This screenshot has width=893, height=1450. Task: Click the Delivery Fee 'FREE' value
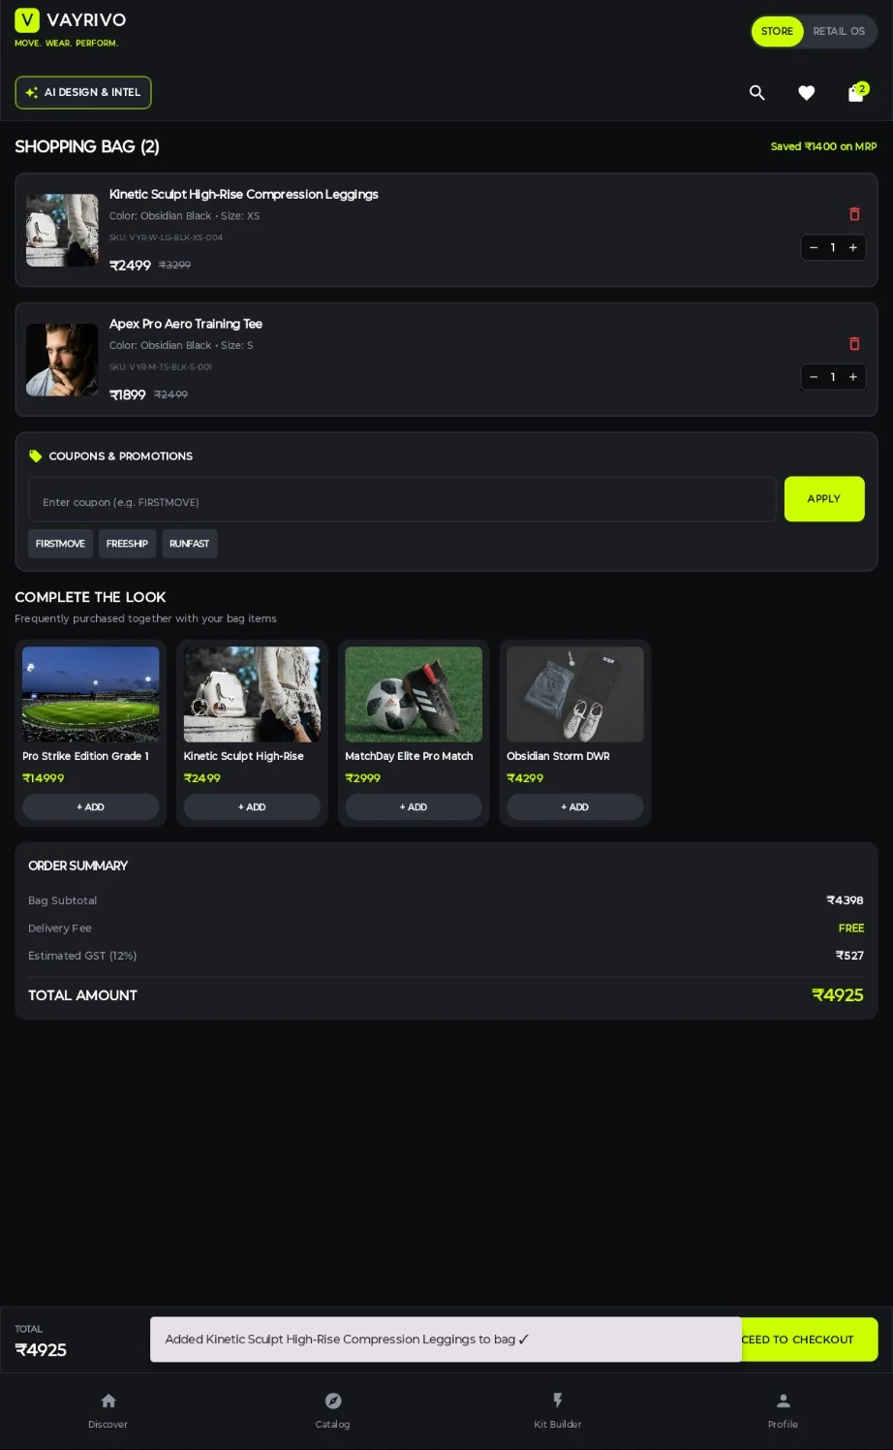(x=851, y=929)
